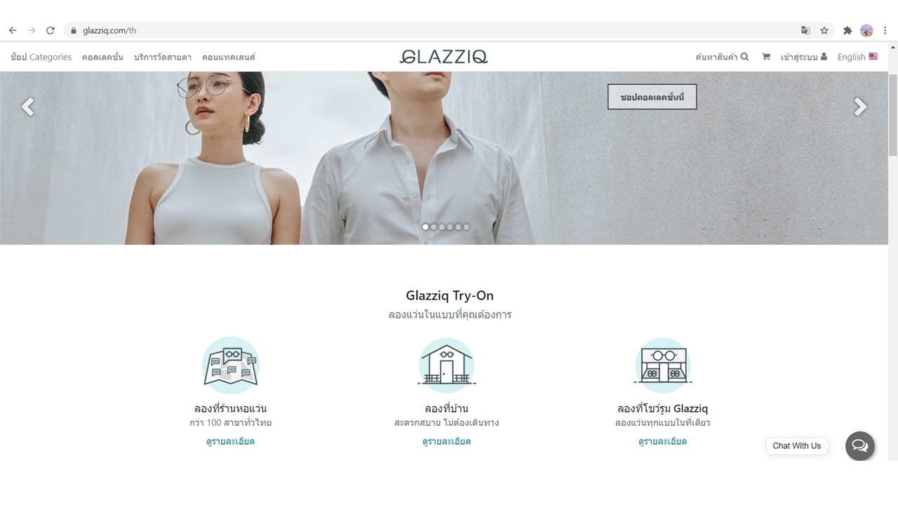Click the browser reload icon
Screen dimensions: 898x505
(x=51, y=30)
